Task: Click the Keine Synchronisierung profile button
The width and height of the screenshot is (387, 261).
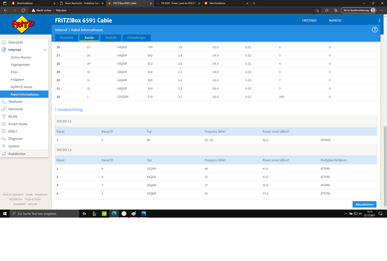Action: 358,10
